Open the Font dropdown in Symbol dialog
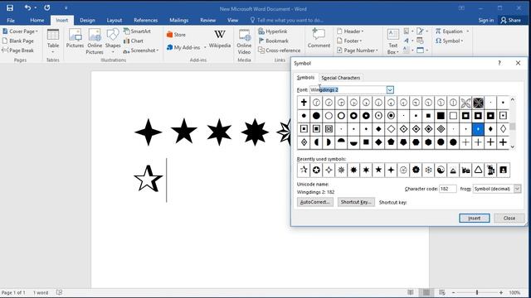Screen dimensions: 531x298 (390, 89)
